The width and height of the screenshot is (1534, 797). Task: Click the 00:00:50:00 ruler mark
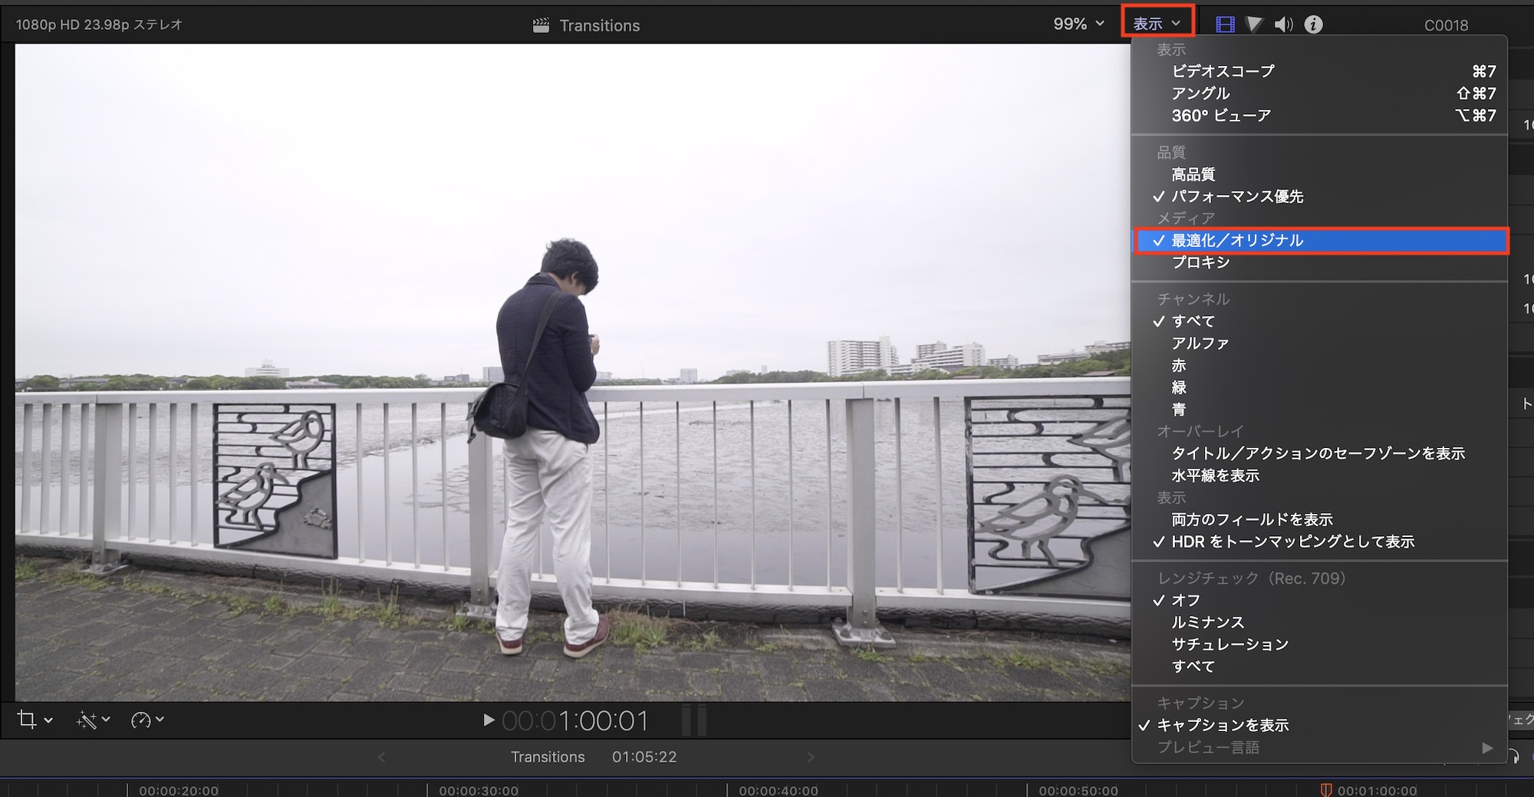1078,790
